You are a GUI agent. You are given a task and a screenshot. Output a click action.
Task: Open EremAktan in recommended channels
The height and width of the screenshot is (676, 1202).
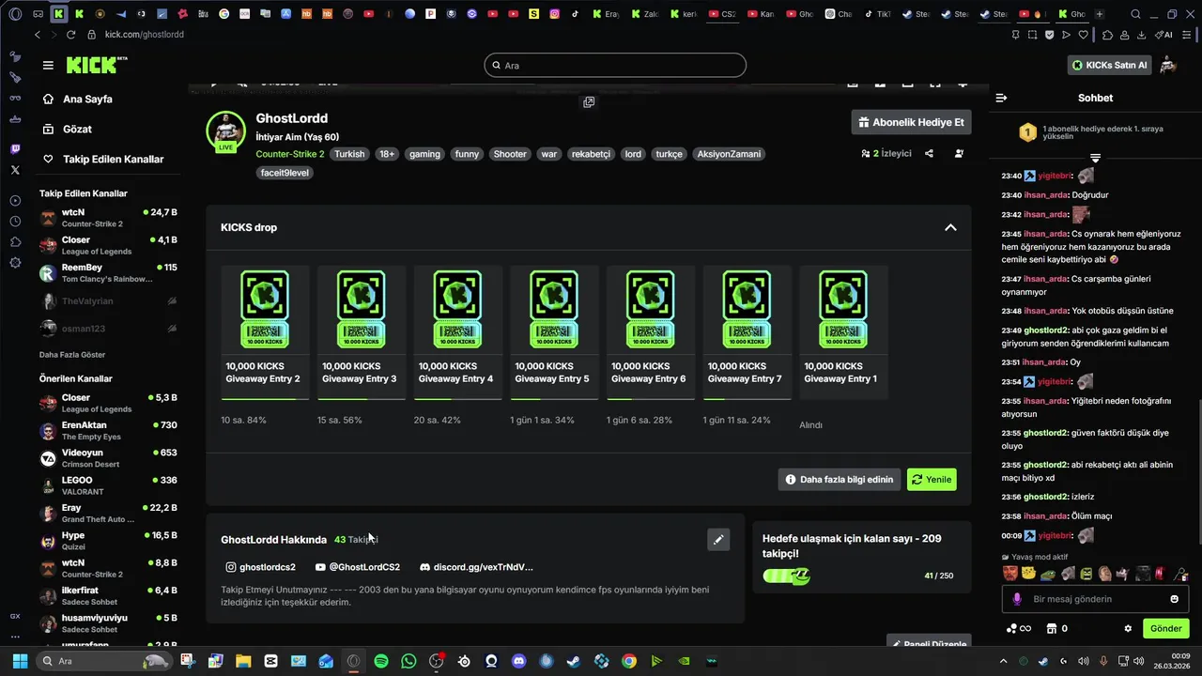108,430
